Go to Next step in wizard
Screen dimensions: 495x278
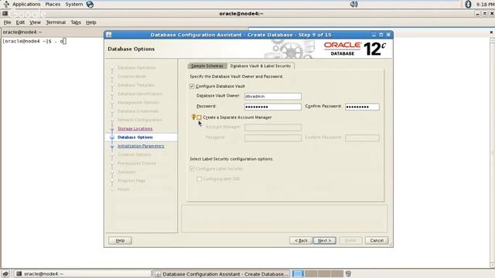[325, 240]
